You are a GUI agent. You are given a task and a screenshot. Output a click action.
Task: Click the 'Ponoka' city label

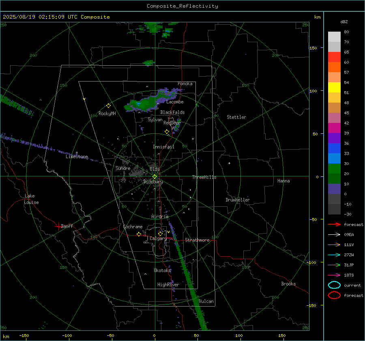pyautogui.click(x=185, y=84)
